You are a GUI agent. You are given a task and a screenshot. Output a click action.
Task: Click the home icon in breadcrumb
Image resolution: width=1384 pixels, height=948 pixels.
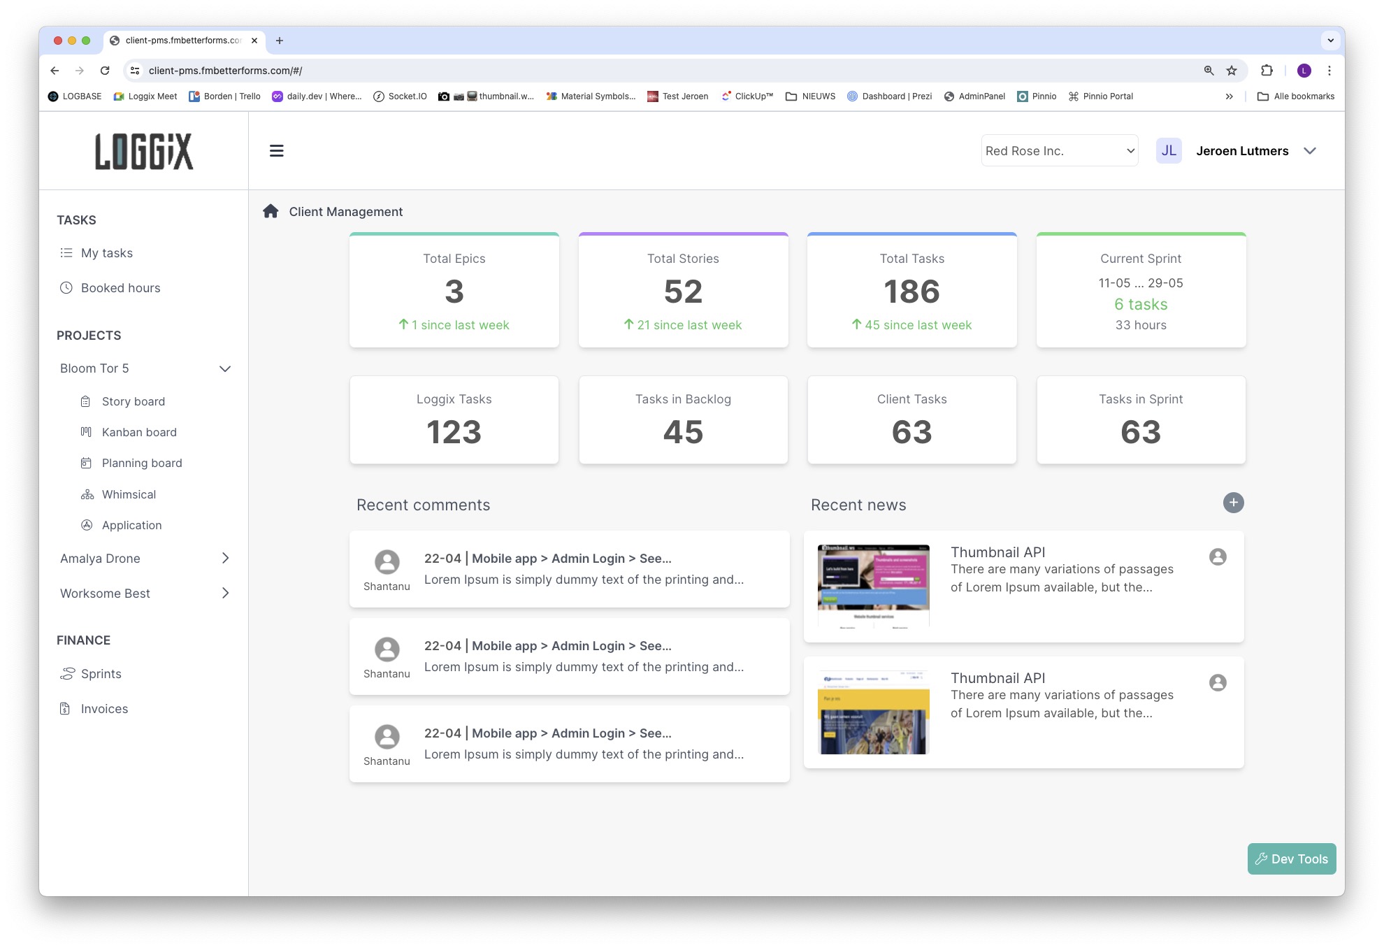(x=271, y=211)
